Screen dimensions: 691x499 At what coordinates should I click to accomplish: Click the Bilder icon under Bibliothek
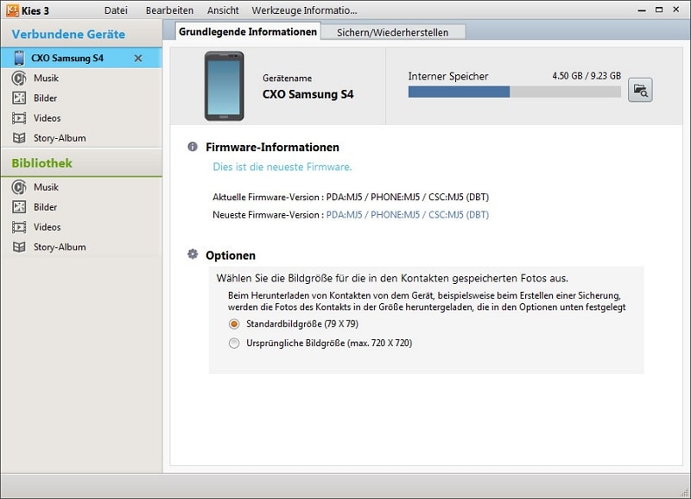tap(19, 207)
